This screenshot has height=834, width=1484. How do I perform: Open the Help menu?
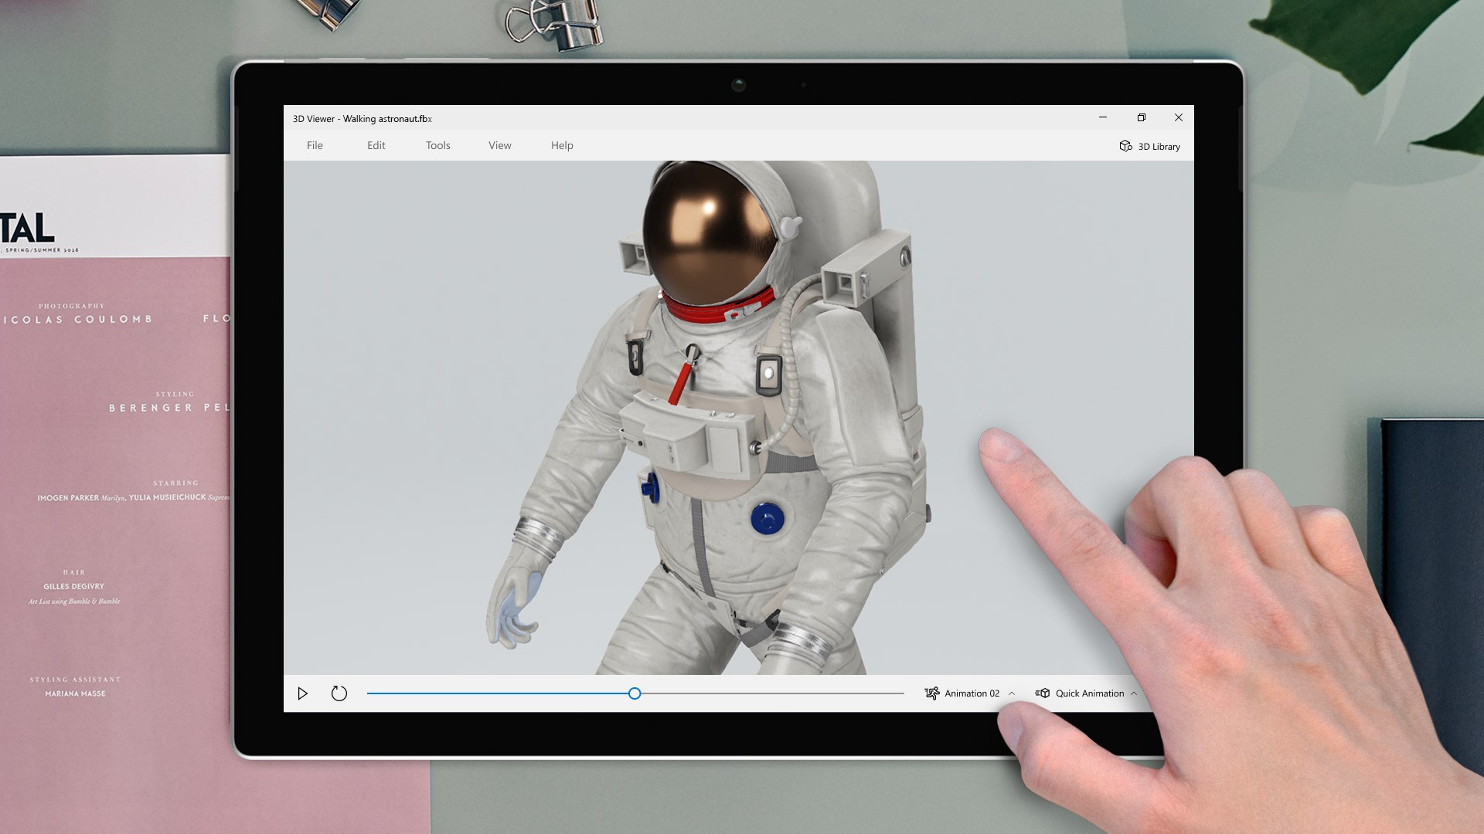coord(562,145)
